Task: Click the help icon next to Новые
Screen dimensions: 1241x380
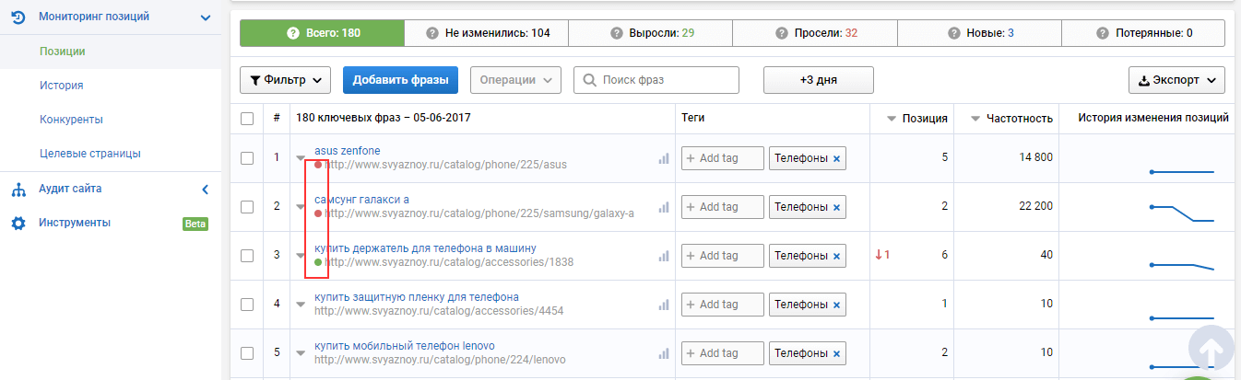Action: [x=954, y=33]
